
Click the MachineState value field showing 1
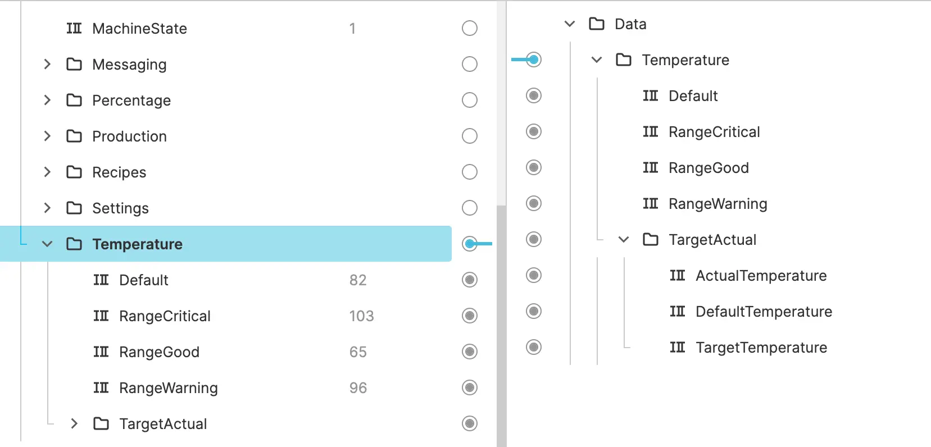[x=352, y=29]
